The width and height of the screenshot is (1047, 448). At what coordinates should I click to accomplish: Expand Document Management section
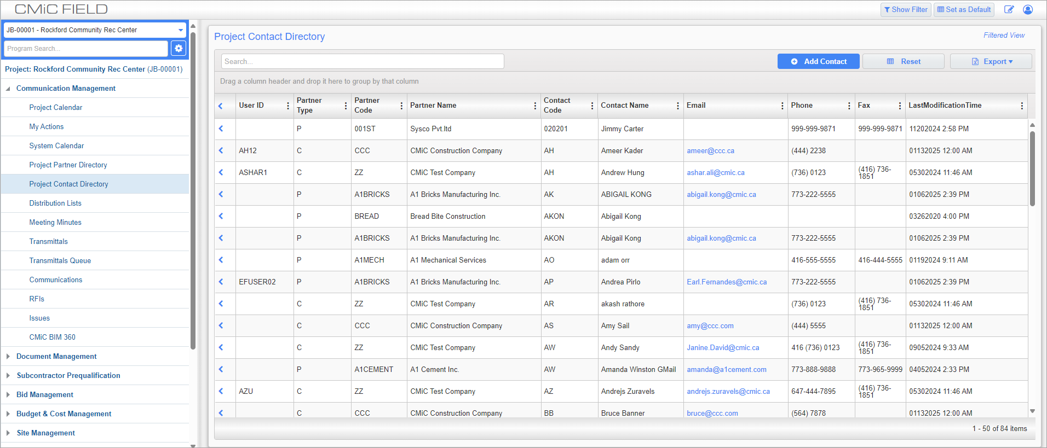pos(8,357)
